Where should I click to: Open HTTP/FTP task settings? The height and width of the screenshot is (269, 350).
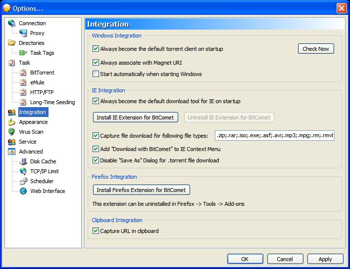42,92
